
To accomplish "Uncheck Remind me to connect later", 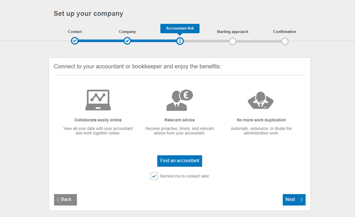I will (x=154, y=176).
